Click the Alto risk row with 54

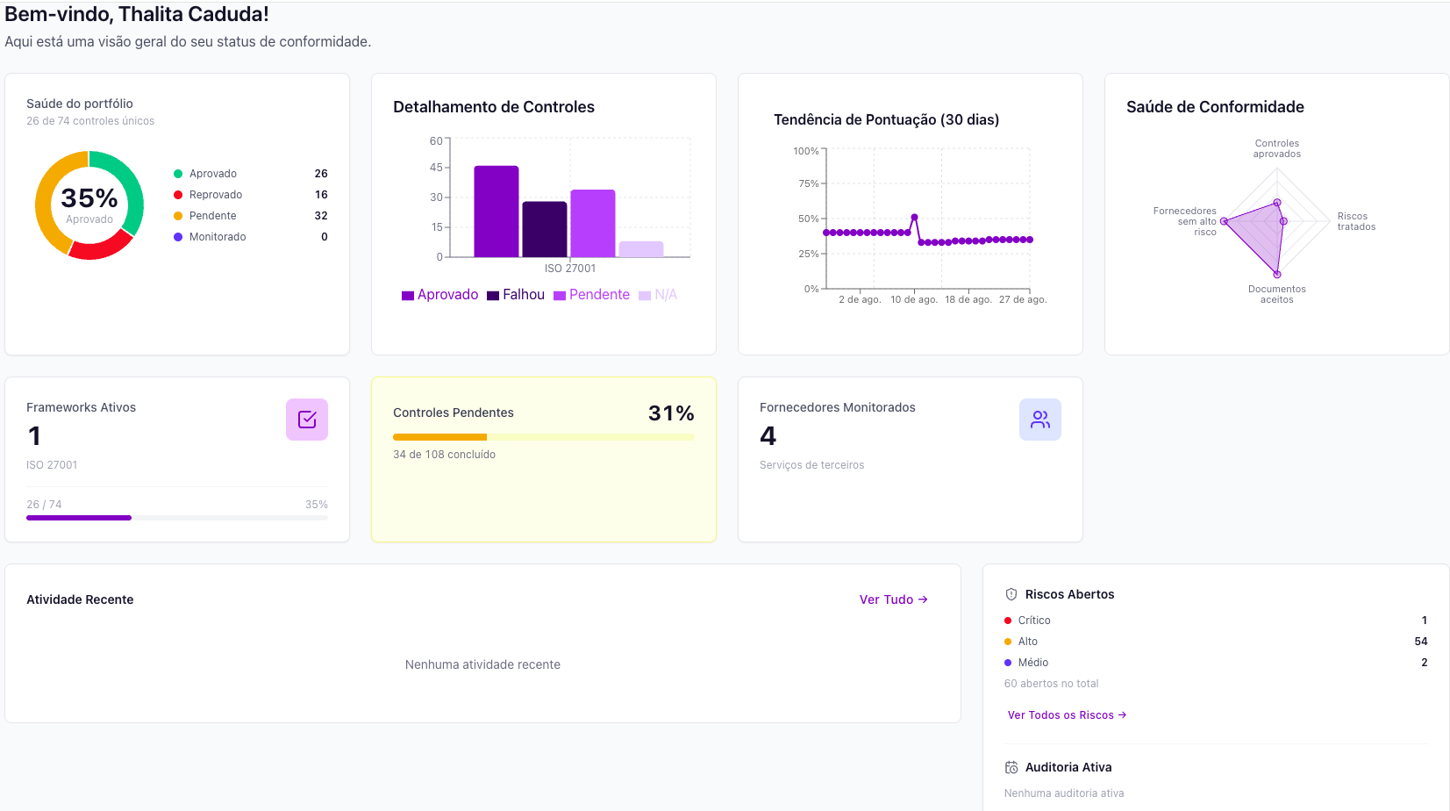1216,642
